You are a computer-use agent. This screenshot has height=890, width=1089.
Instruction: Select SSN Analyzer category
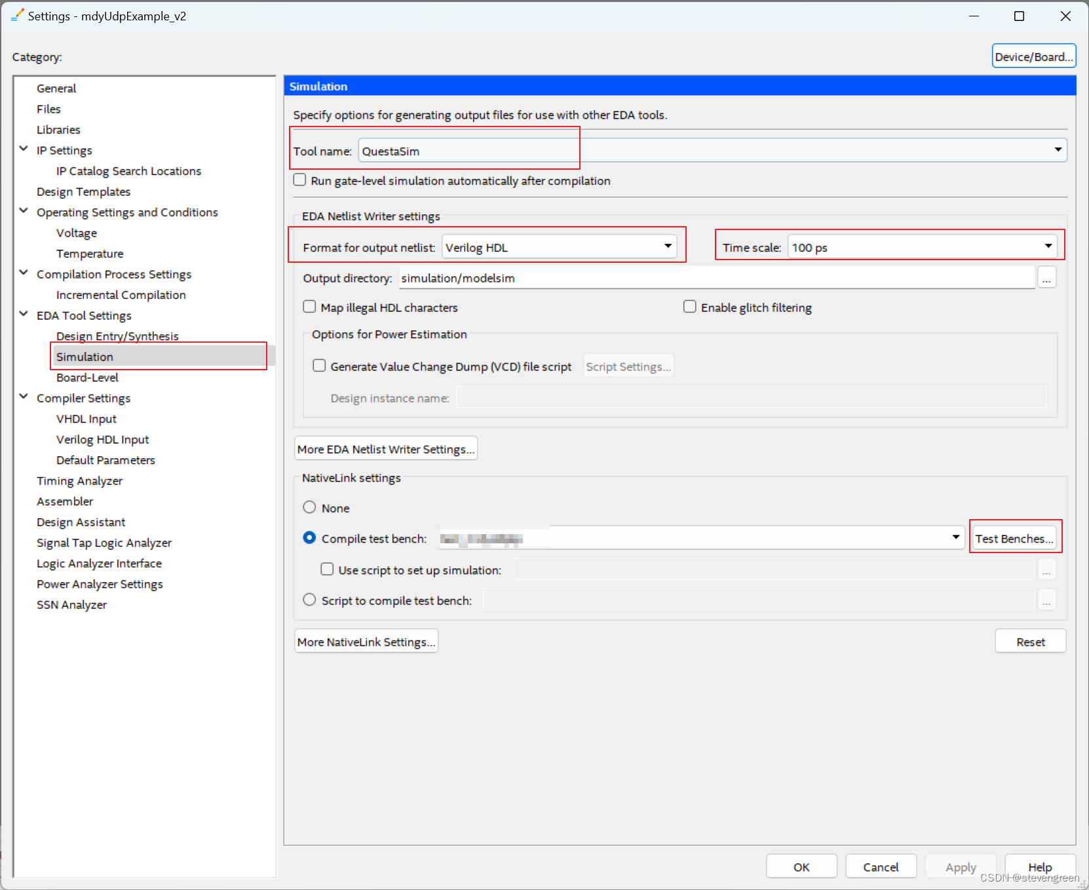pos(71,604)
